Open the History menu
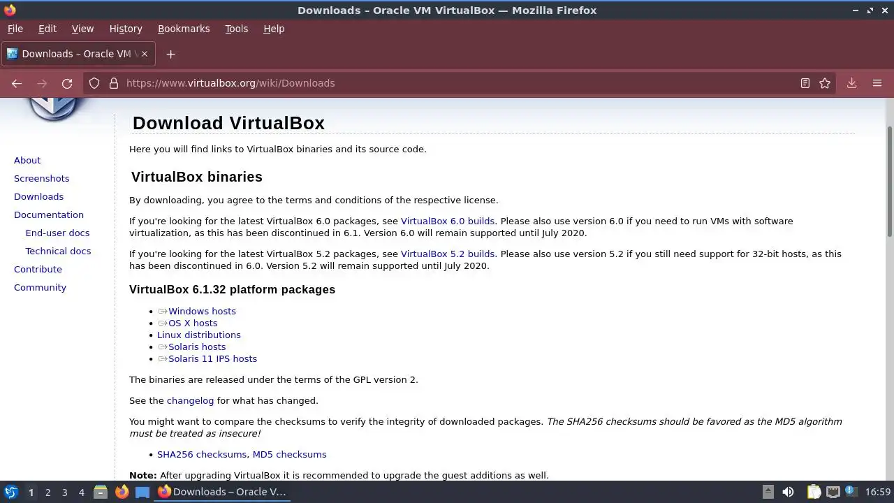894x503 pixels. 126,29
